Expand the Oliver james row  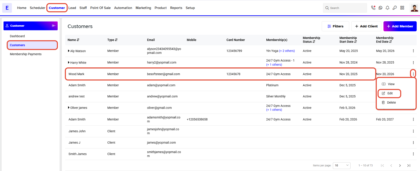69,107
